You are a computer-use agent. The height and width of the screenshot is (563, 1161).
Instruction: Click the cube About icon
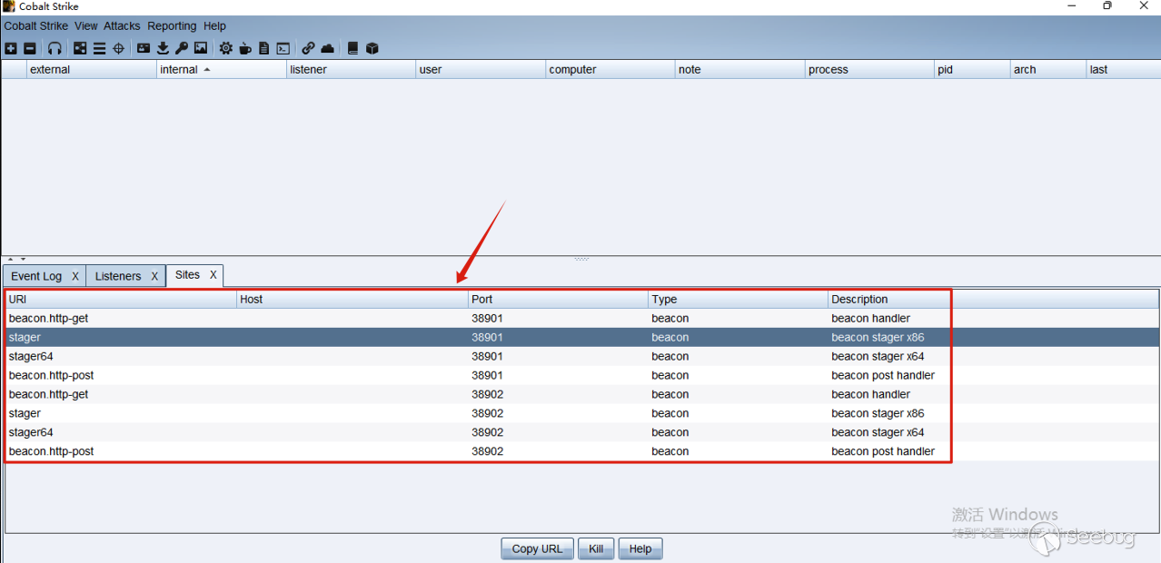point(372,48)
